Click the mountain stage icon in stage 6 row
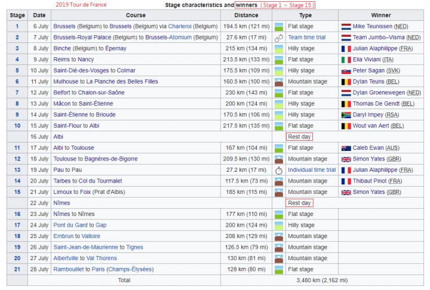This screenshot has height=290, width=430. [x=279, y=82]
